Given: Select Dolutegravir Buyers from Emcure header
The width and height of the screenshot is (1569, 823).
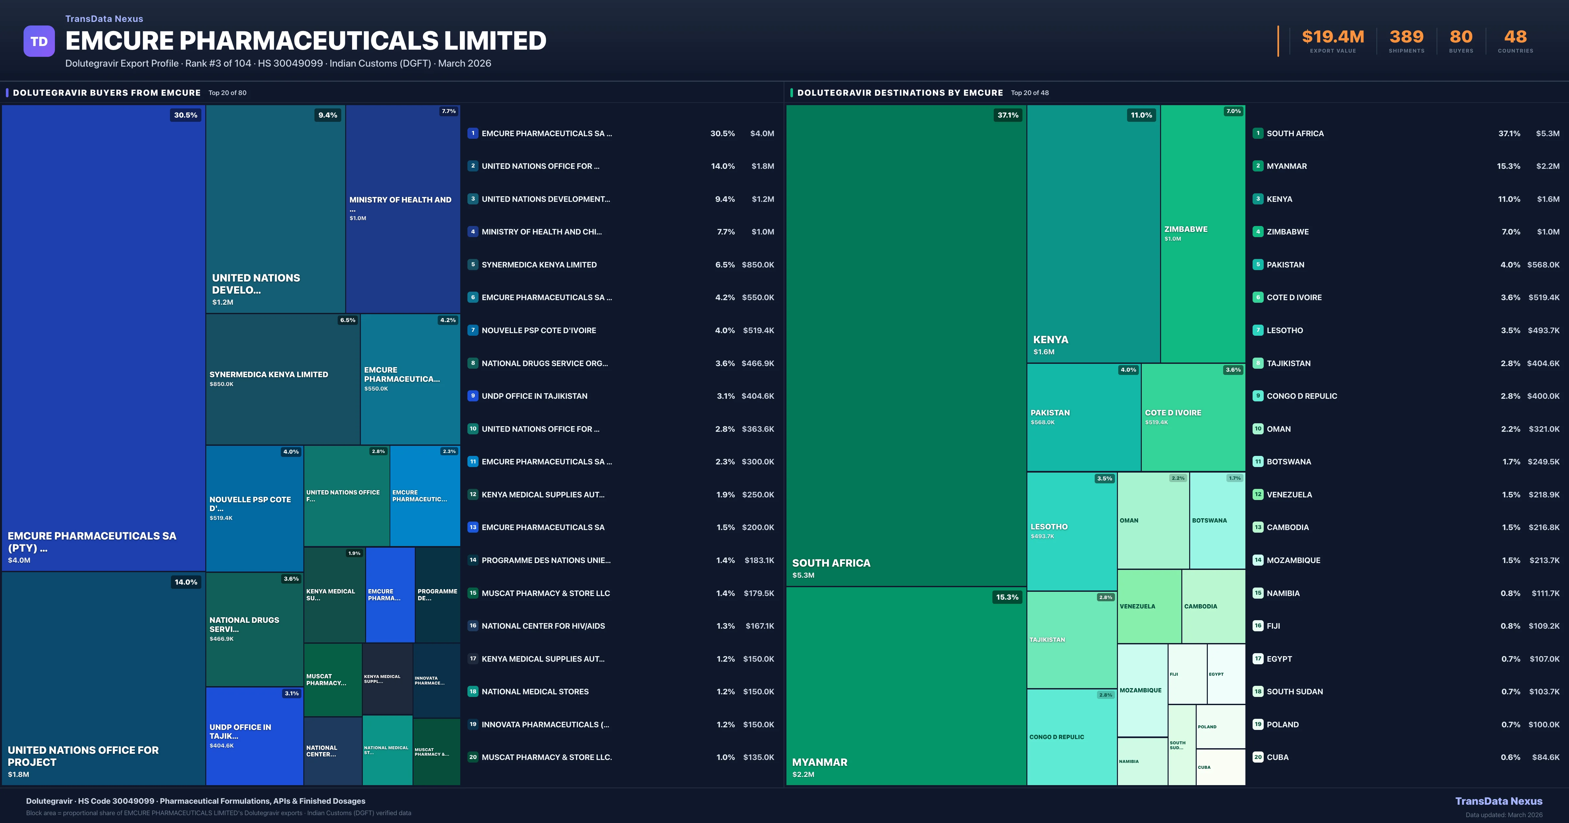Looking at the screenshot, I should point(107,92).
